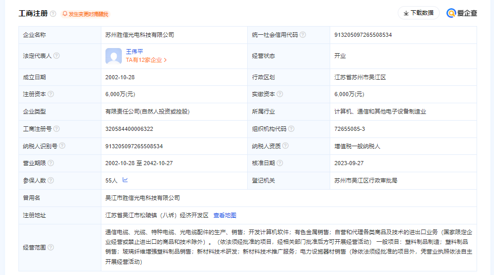Select 开业 operating status value

[340, 56]
